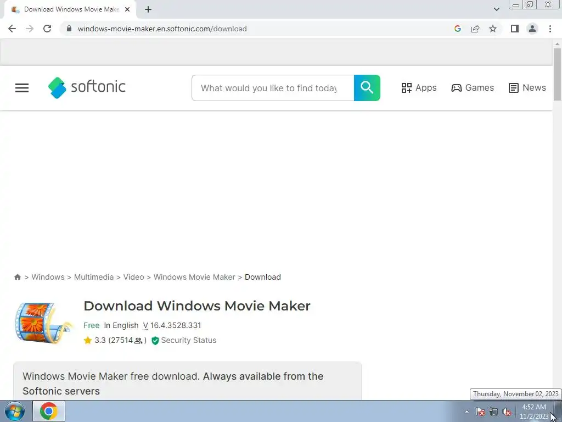This screenshot has height=422, width=562.
Task: Close the Download Windows Movie Maker tab
Action: (127, 9)
